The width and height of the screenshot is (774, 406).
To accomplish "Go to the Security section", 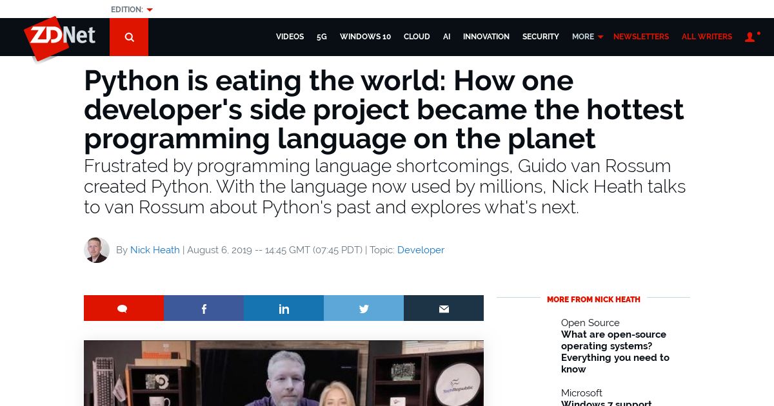I will (541, 37).
